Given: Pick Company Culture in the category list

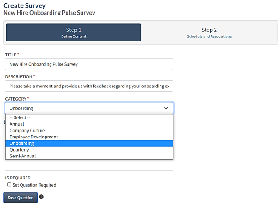Looking at the screenshot, I should tap(27, 130).
